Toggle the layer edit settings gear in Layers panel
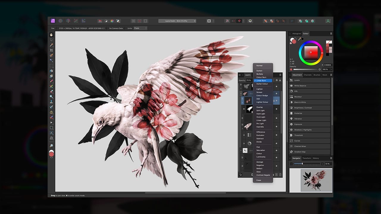Viewport: 381px width, 214px height. [x=276, y=80]
